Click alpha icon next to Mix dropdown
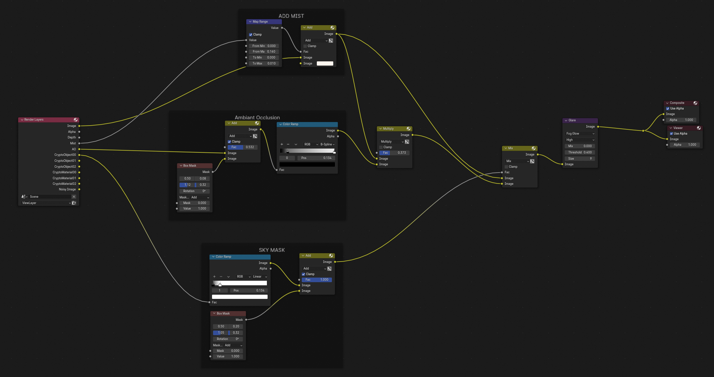This screenshot has width=714, height=377. point(532,161)
